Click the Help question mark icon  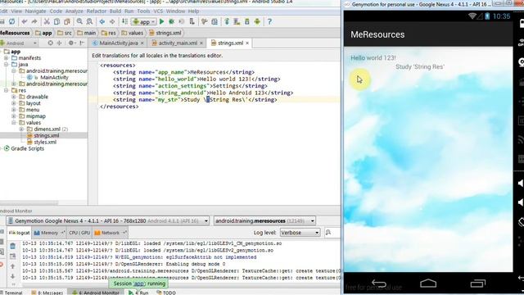[x=269, y=22]
